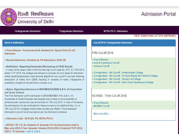The image size is (179, 134).
Task: Open Corrigendum for Sri Guru Nanak Dev Khalsa College
Action: (126, 76)
